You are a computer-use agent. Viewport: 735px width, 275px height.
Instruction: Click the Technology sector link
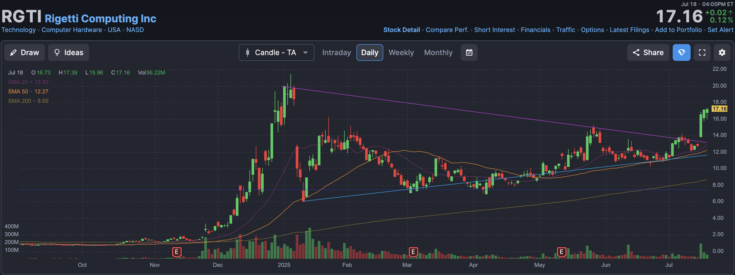19,30
